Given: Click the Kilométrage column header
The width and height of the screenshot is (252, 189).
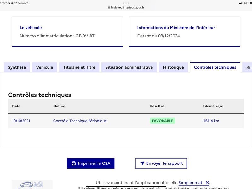Looking at the screenshot, I should coord(213,106).
